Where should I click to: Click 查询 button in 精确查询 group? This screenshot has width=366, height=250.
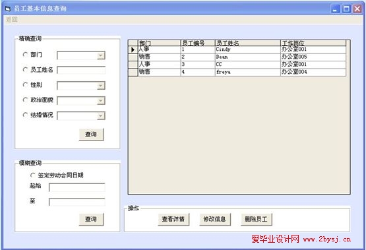[91, 135]
